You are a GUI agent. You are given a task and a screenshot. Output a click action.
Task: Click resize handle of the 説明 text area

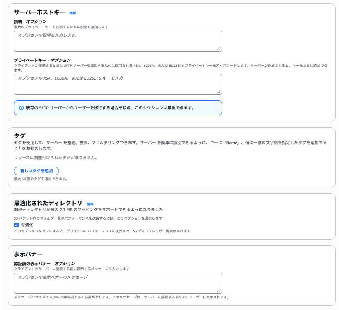219,49
